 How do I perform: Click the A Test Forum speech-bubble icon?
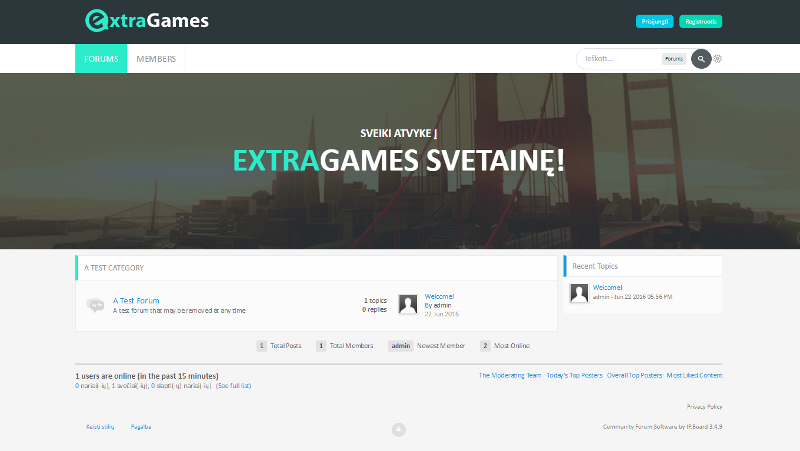coord(95,305)
